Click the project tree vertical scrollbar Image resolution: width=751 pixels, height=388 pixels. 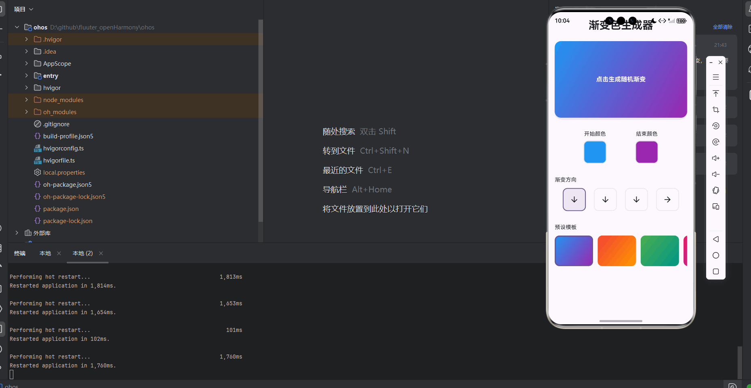pyautogui.click(x=261, y=121)
